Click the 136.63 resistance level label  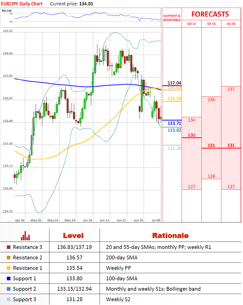174,88
